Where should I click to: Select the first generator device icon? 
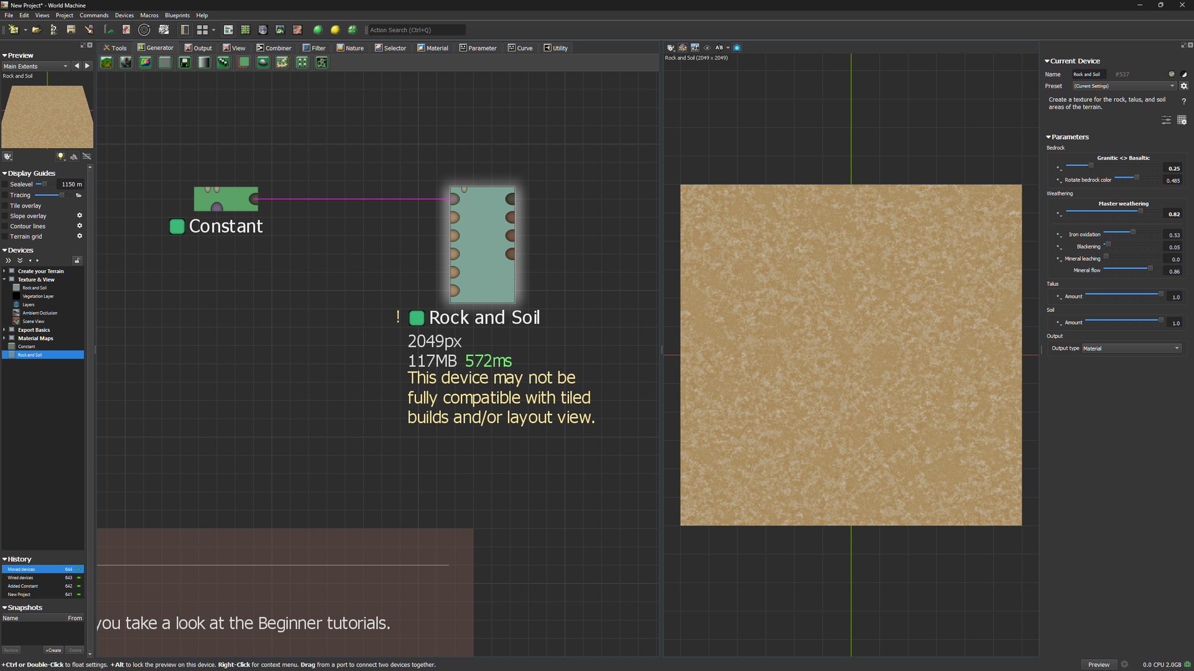pos(106,62)
